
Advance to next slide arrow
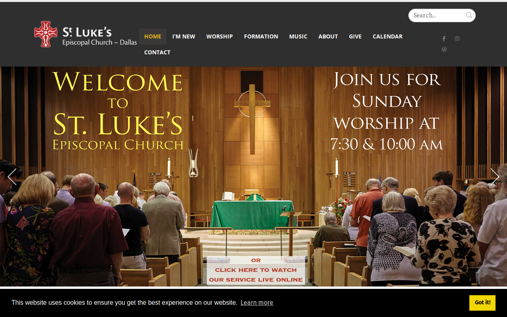495,177
